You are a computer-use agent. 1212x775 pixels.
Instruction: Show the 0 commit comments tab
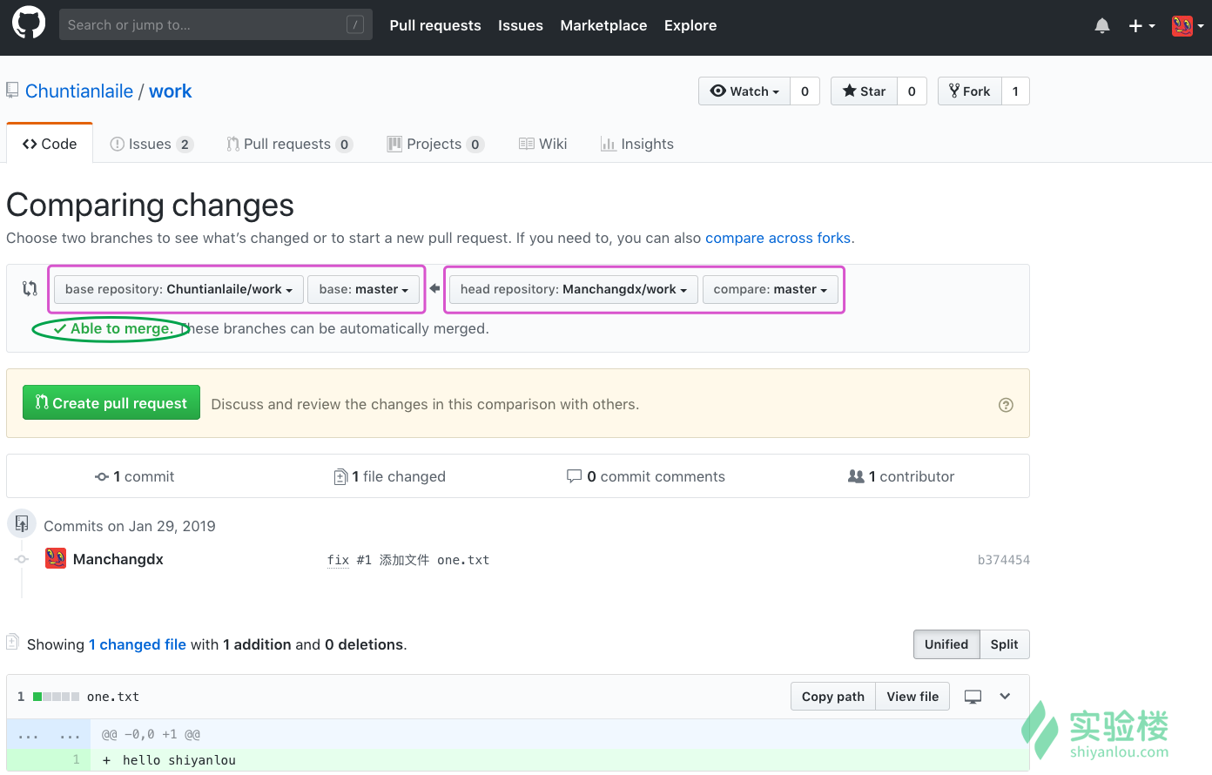click(645, 476)
